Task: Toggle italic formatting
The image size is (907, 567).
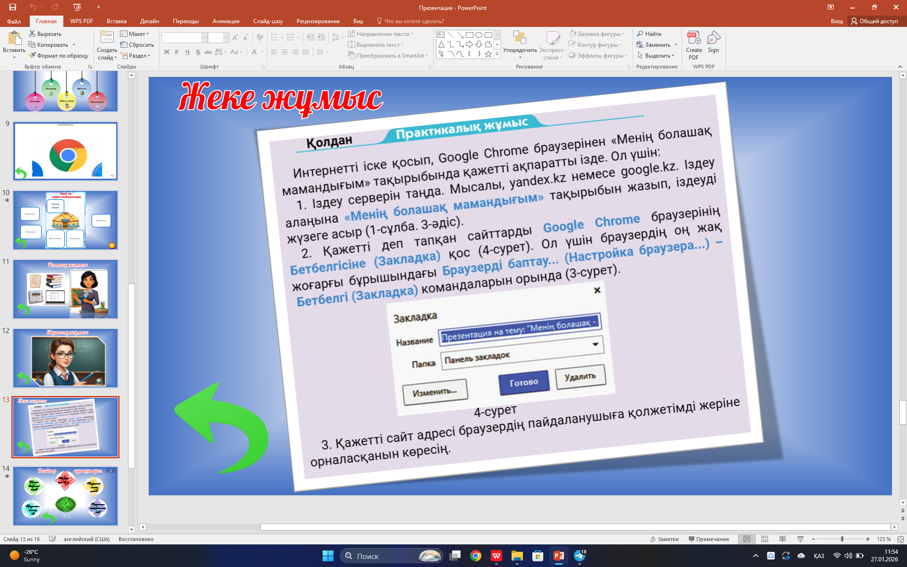Action: [x=177, y=52]
